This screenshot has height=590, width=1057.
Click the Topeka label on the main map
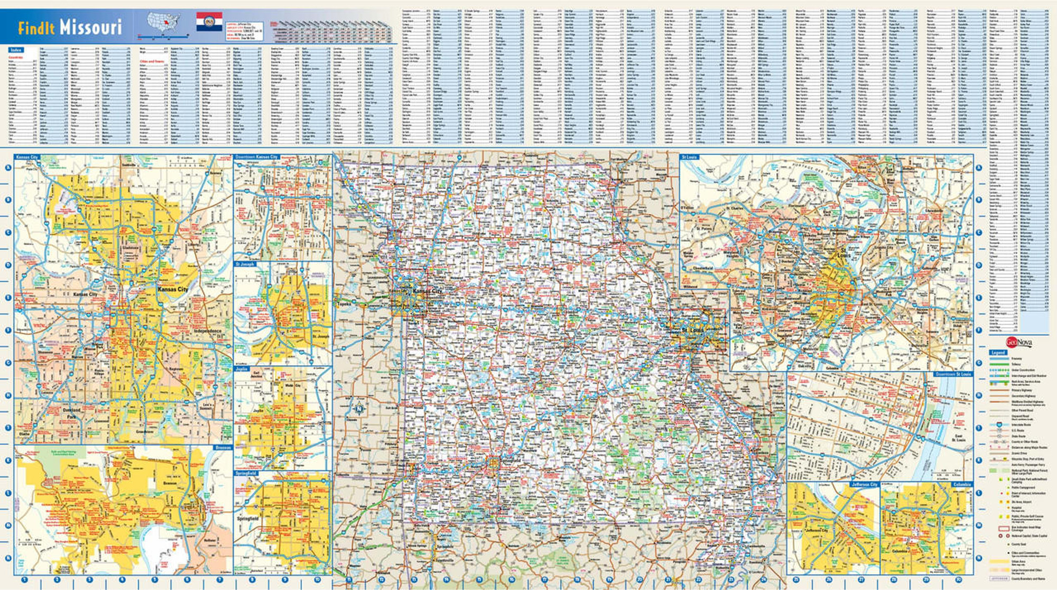pyautogui.click(x=344, y=304)
